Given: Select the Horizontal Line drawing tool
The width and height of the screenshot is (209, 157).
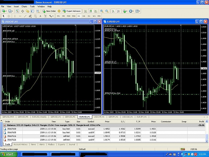Looking at the screenshot, I should [20, 16].
